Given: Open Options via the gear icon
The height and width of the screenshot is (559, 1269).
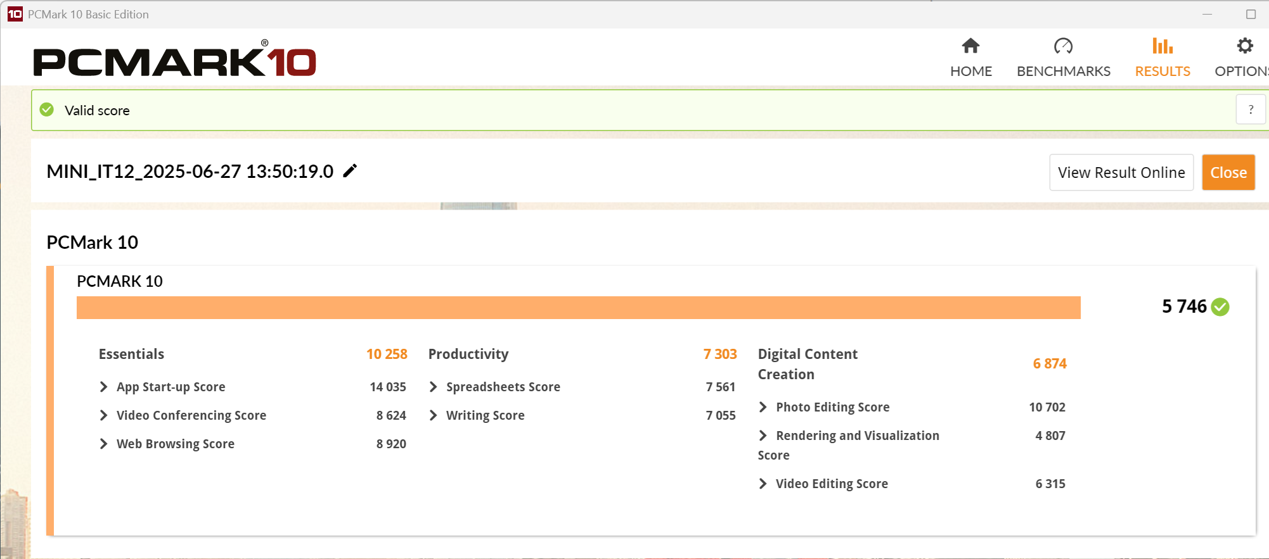Looking at the screenshot, I should click(1245, 46).
